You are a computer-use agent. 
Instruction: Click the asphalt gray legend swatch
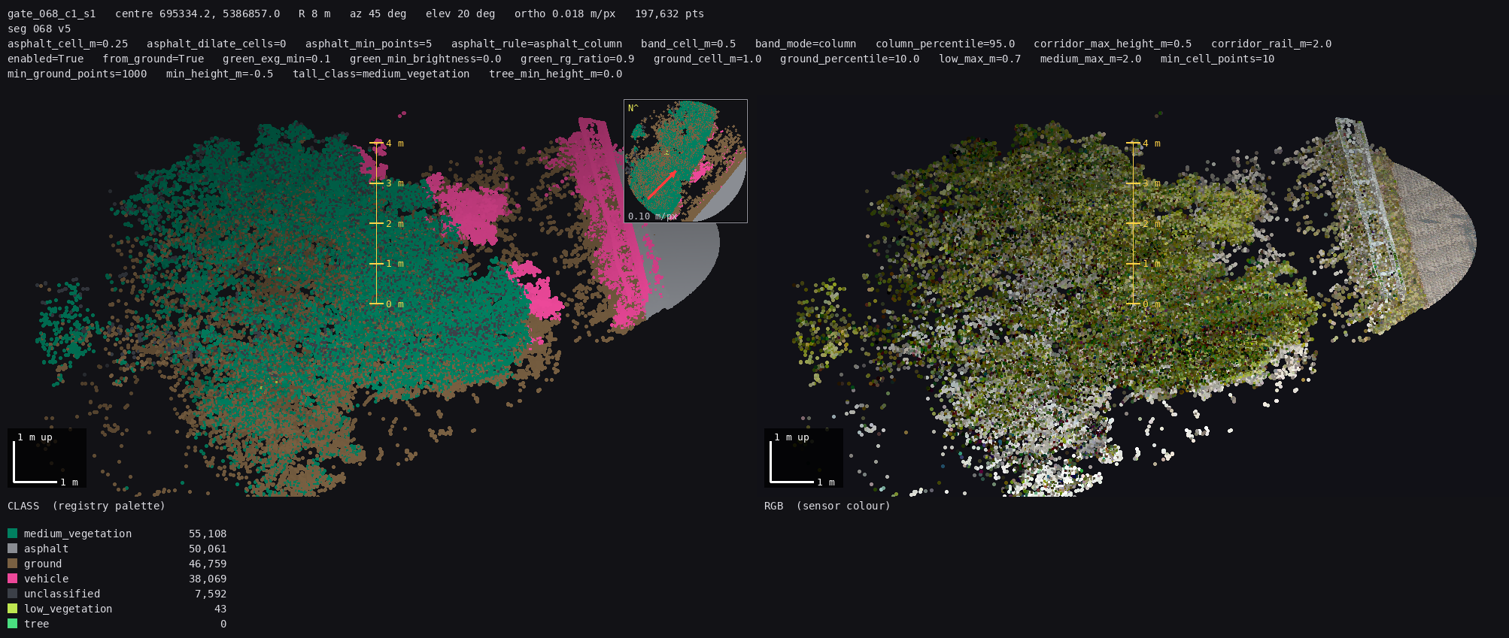pos(12,549)
